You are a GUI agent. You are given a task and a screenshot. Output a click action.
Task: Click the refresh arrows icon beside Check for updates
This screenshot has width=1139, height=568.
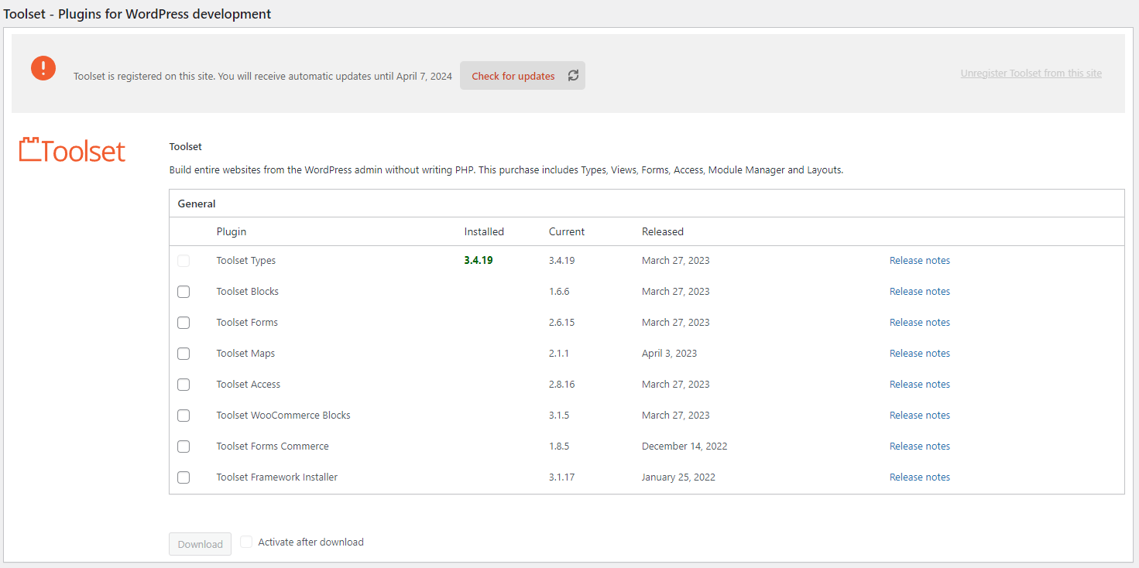tap(573, 76)
